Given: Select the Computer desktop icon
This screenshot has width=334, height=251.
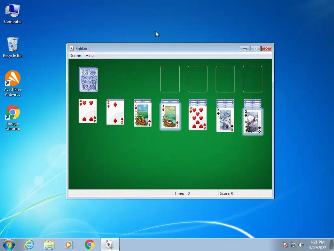Looking at the screenshot, I should [x=13, y=14].
